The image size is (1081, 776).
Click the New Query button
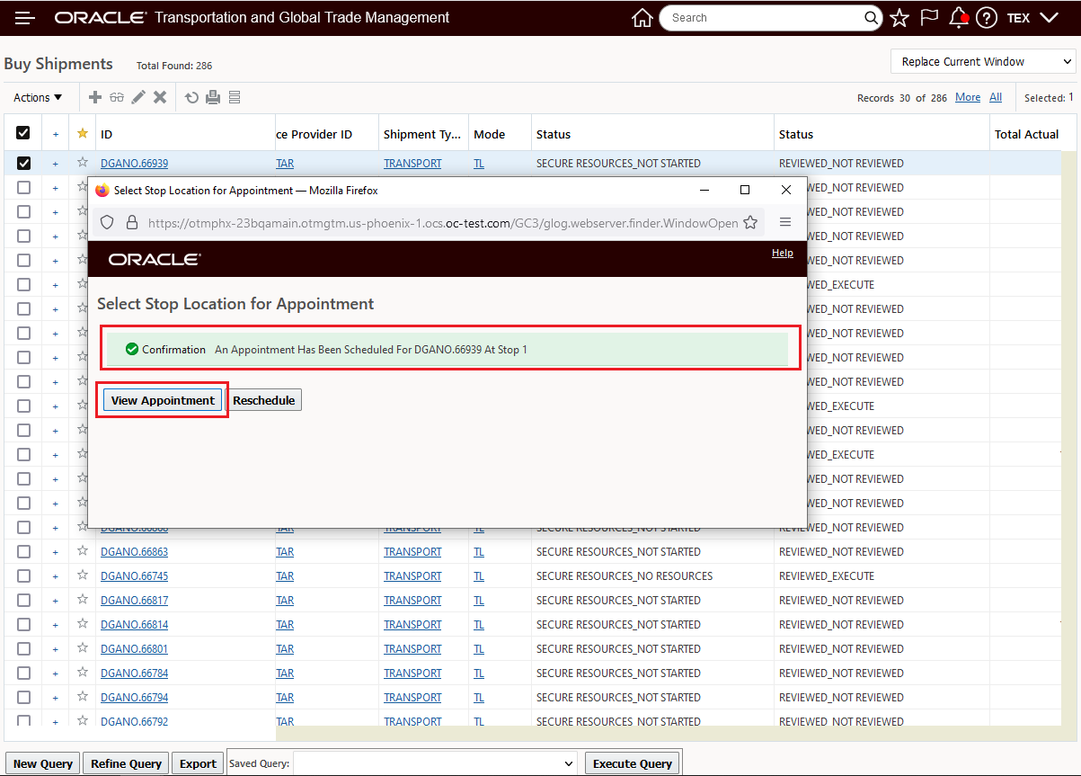click(x=43, y=763)
